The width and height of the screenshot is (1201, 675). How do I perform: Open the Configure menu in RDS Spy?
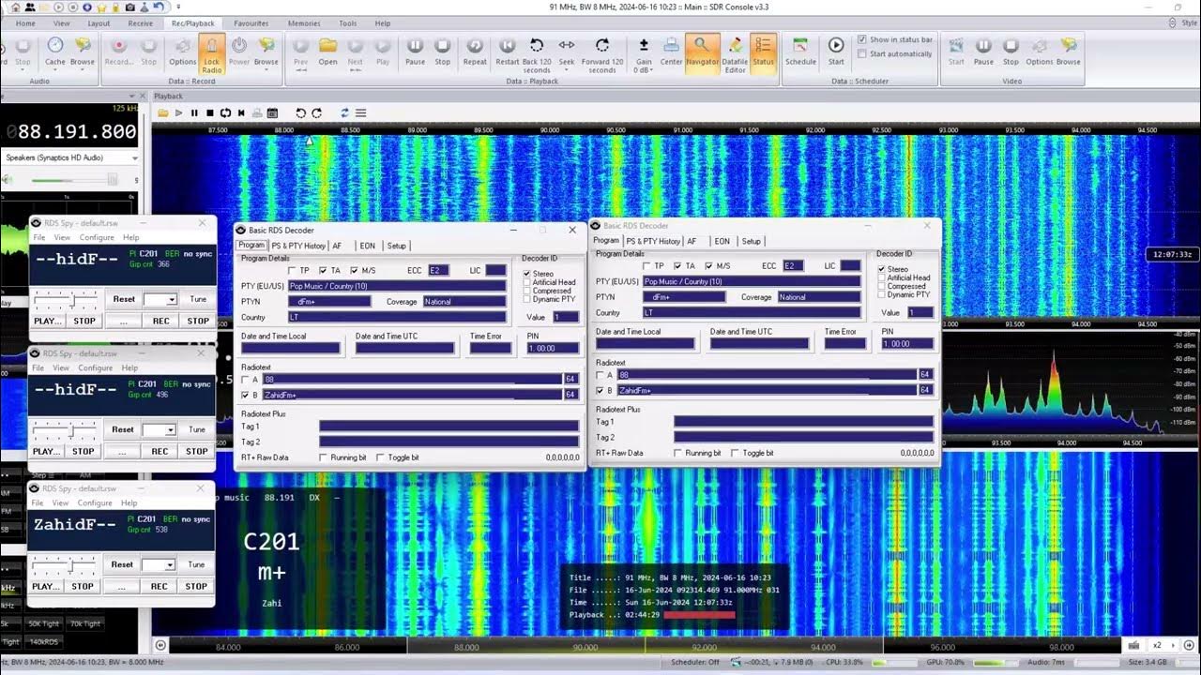97,237
